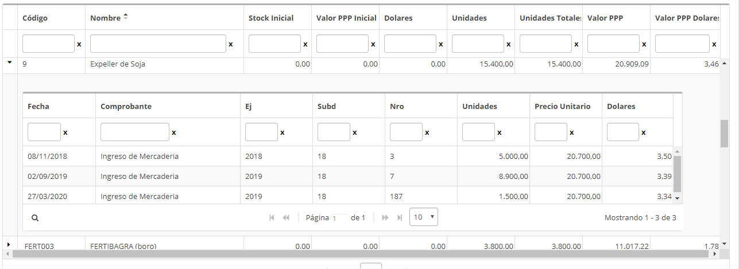The width and height of the screenshot is (739, 269).
Task: Click the subgrid page number field
Action: pyautogui.click(x=340, y=218)
